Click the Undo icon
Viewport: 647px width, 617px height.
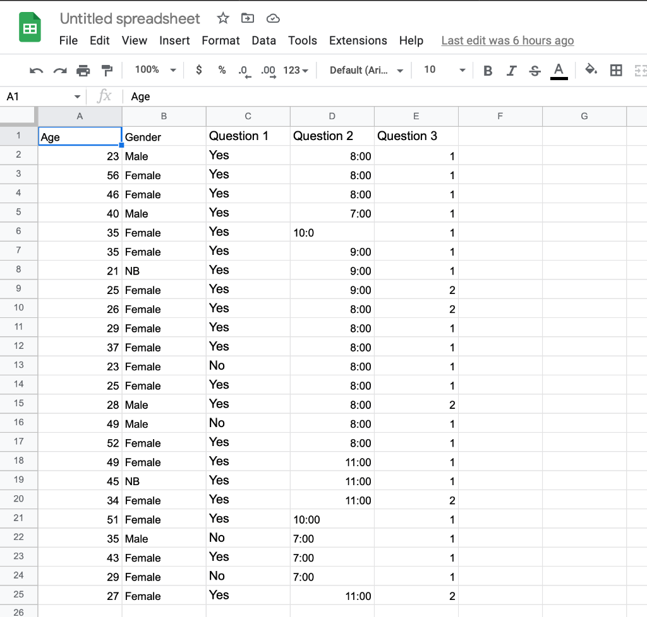click(x=36, y=71)
